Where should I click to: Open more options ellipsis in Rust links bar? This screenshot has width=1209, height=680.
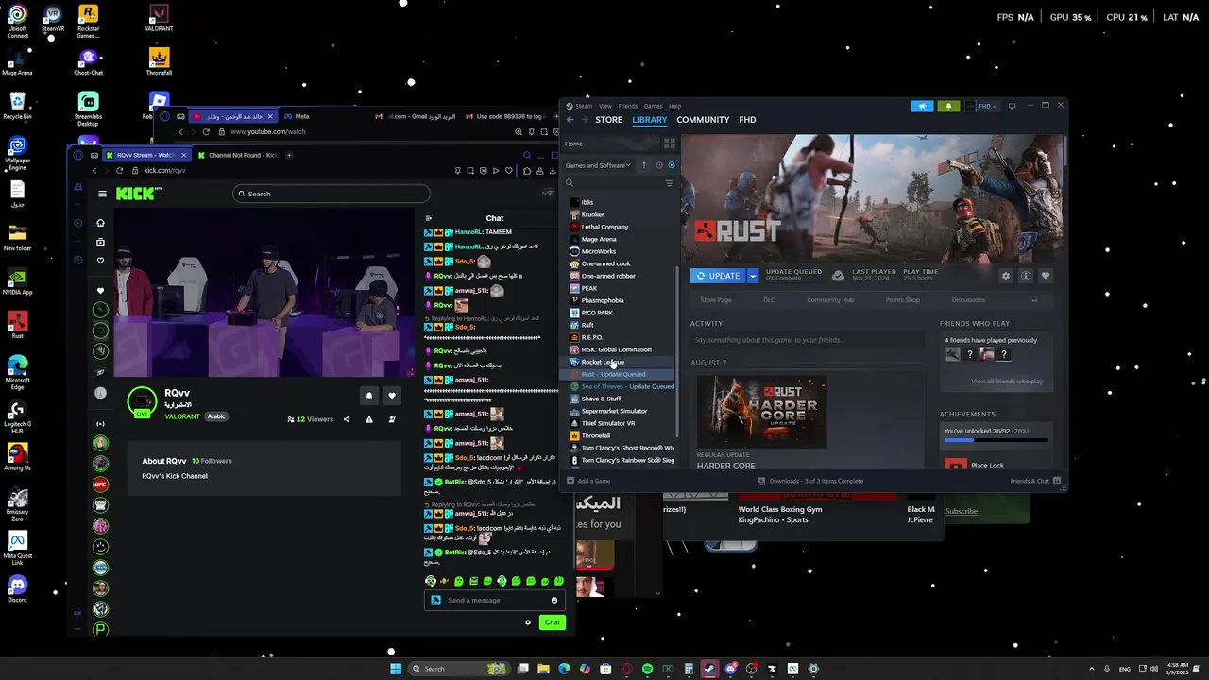point(1032,300)
